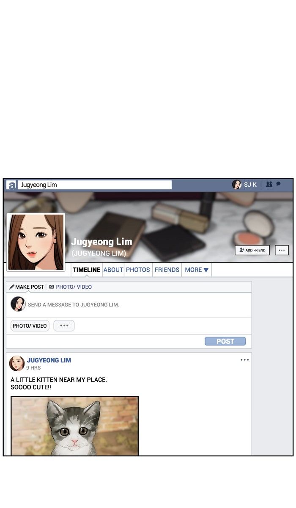Open the friend requests icon in header

269,185
